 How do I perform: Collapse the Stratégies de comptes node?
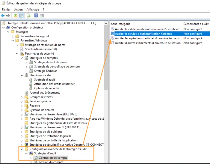pos(22,58)
